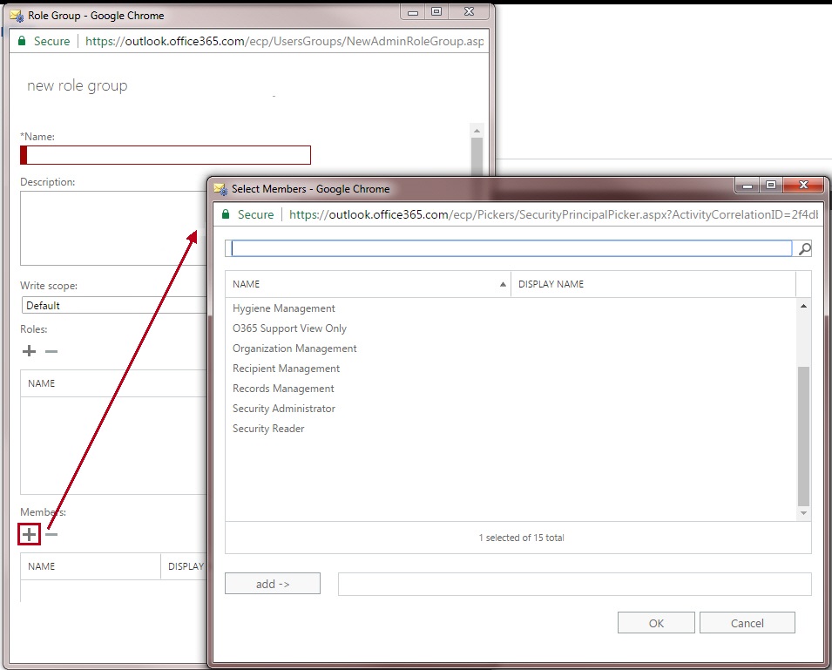Click the '1 selected of 15 total' status text
Screen dimensions: 832x670
(x=521, y=538)
